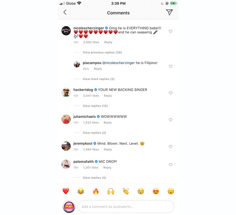Insert the laughing tears emoji

click(x=81, y=191)
